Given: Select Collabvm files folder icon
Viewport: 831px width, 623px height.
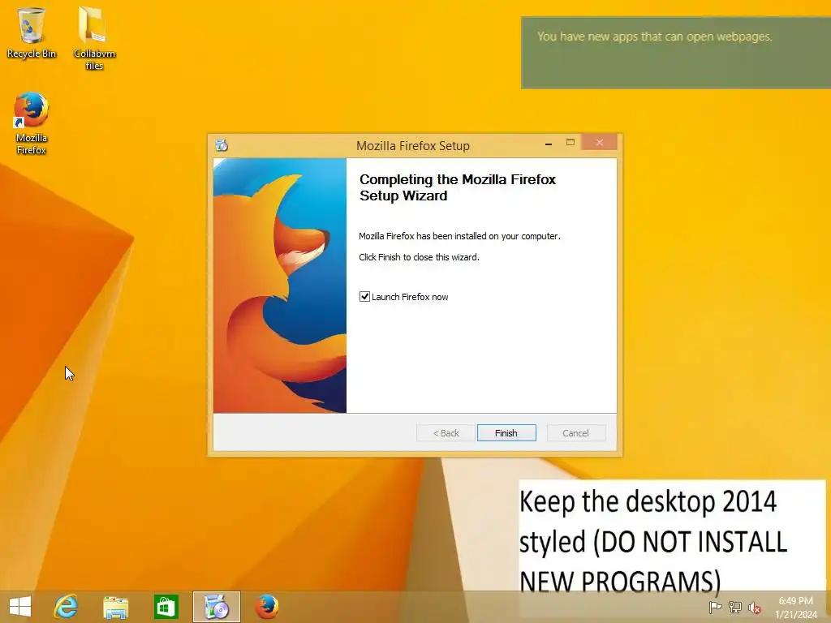Looking at the screenshot, I should pos(94,38).
